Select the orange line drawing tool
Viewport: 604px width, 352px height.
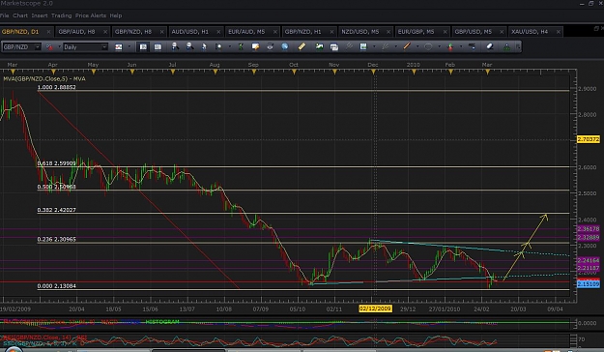pos(407,46)
